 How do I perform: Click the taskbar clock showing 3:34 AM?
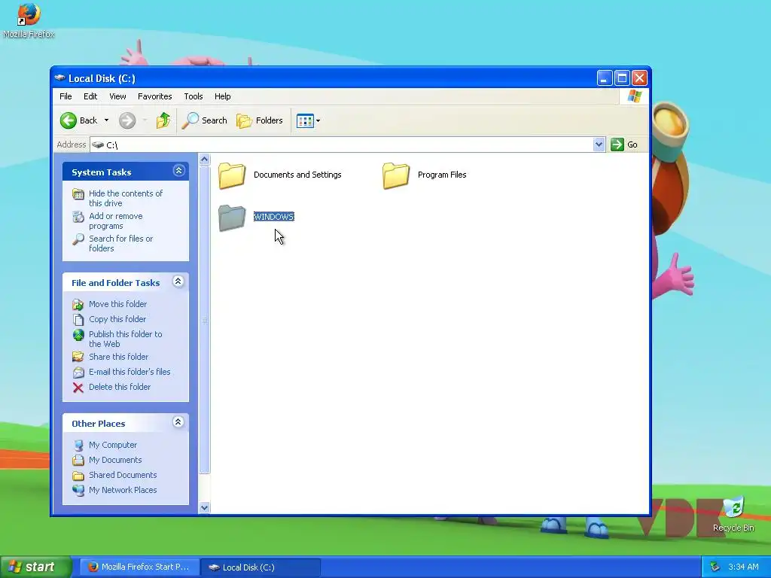[x=743, y=567]
